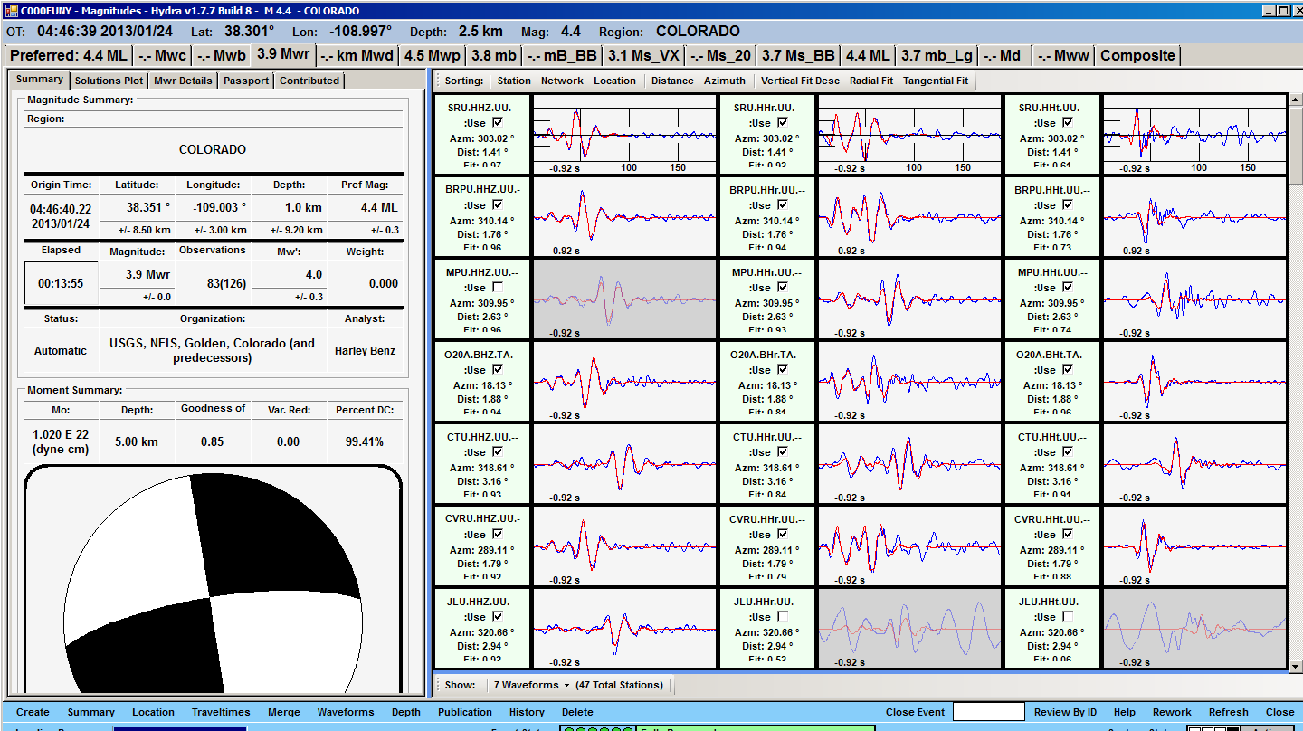Select the 4.4 ML magnitude tab

[x=867, y=56]
